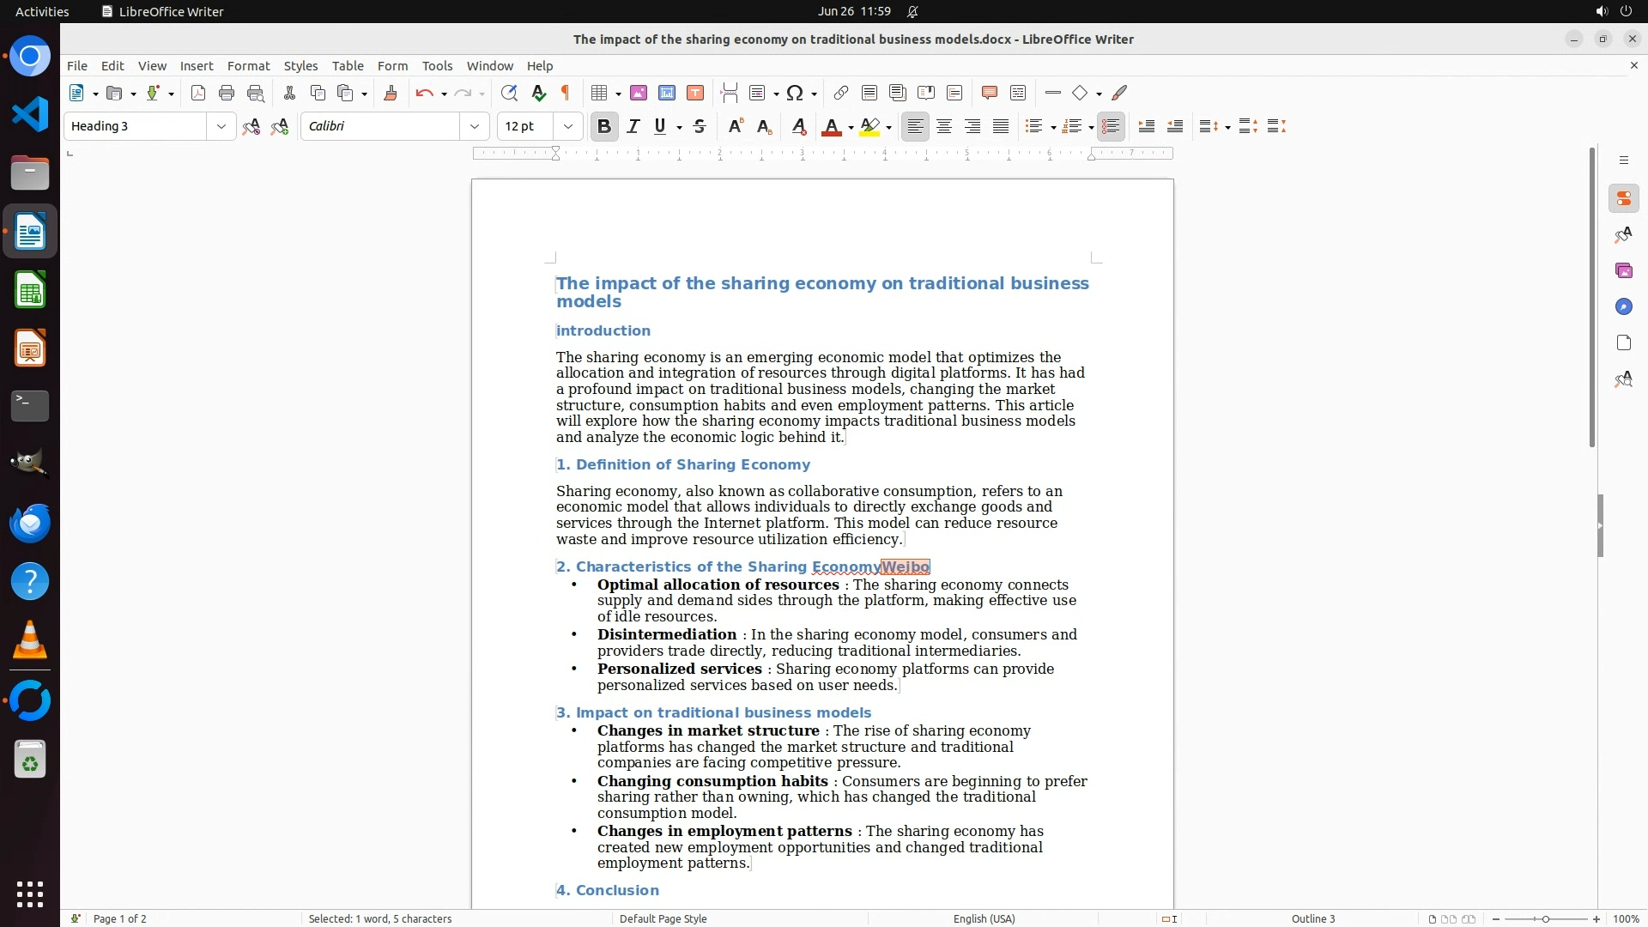
Task: Toggle Bold formatting
Action: [x=604, y=126]
